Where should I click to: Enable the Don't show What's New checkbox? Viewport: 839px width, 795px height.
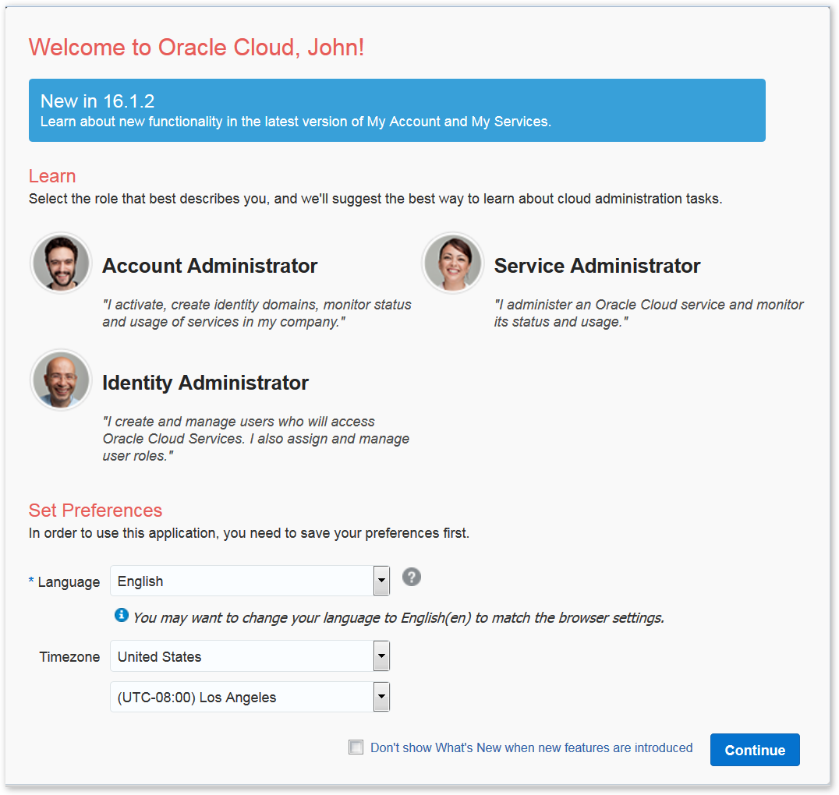pyautogui.click(x=356, y=747)
